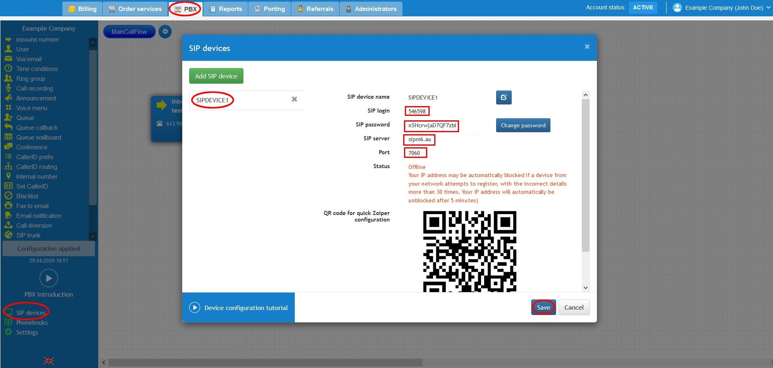This screenshot has height=368, width=773.
Task: Select the Call recording microphone icon
Action: 8,88
